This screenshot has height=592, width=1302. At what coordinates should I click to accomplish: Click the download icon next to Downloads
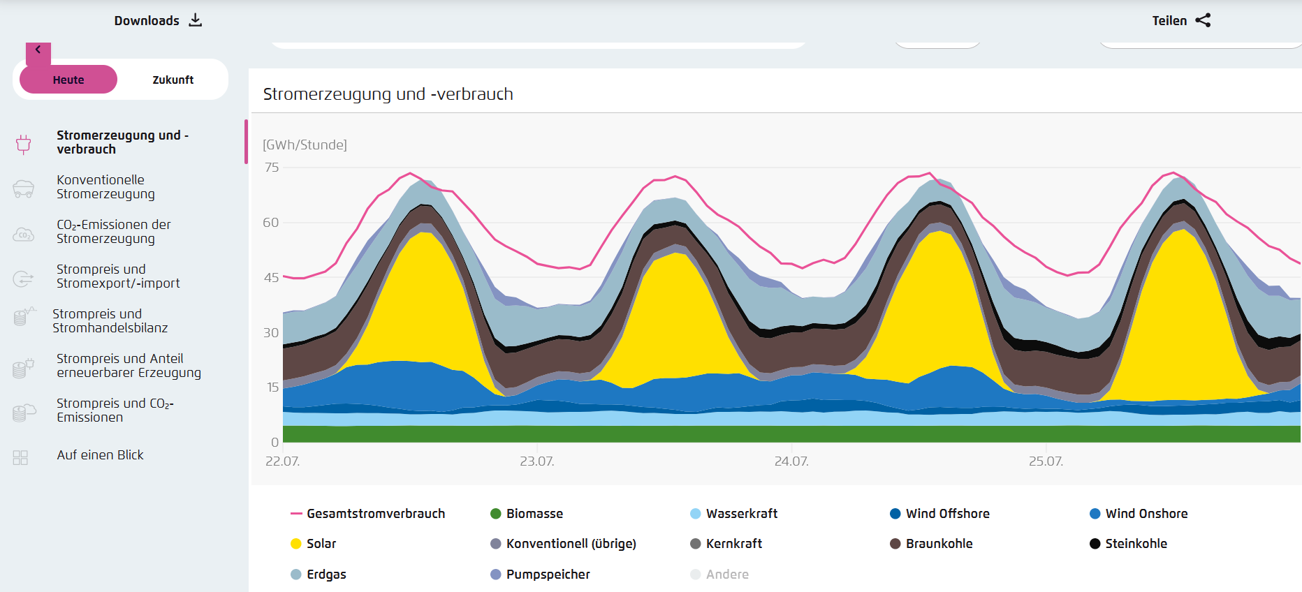pos(196,20)
